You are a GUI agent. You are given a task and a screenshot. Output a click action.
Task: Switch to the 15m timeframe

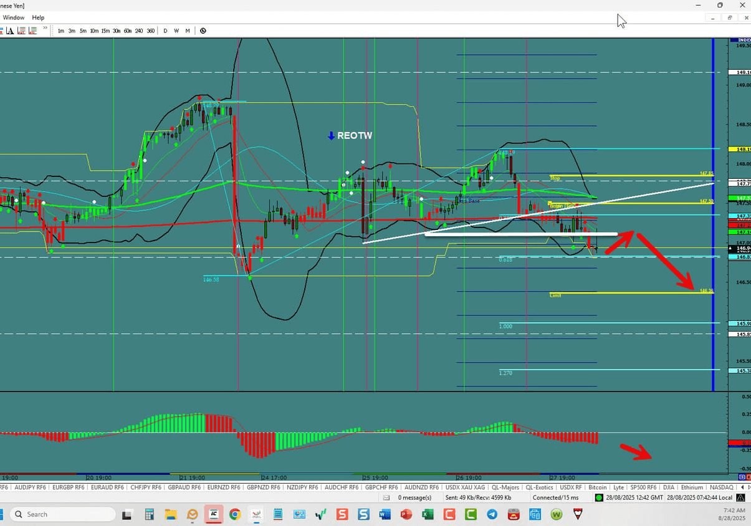point(105,30)
